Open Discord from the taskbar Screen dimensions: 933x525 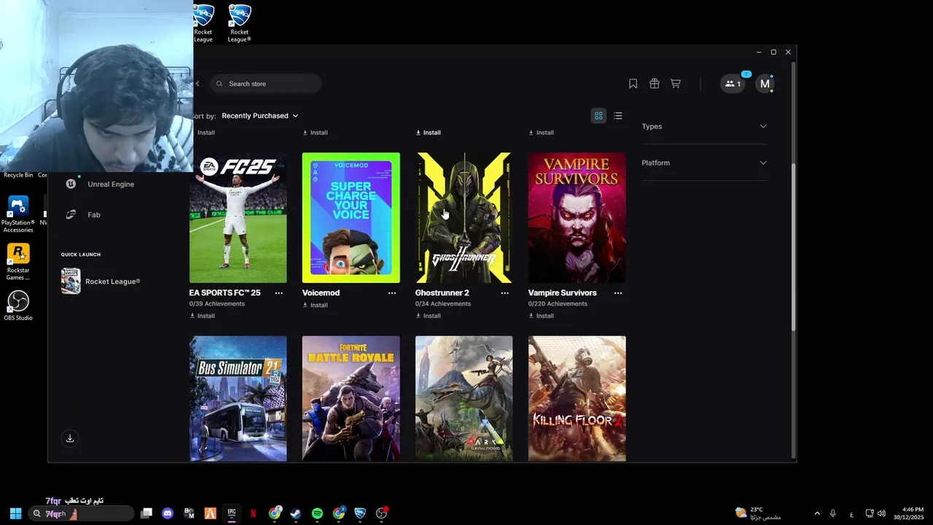[x=168, y=513]
